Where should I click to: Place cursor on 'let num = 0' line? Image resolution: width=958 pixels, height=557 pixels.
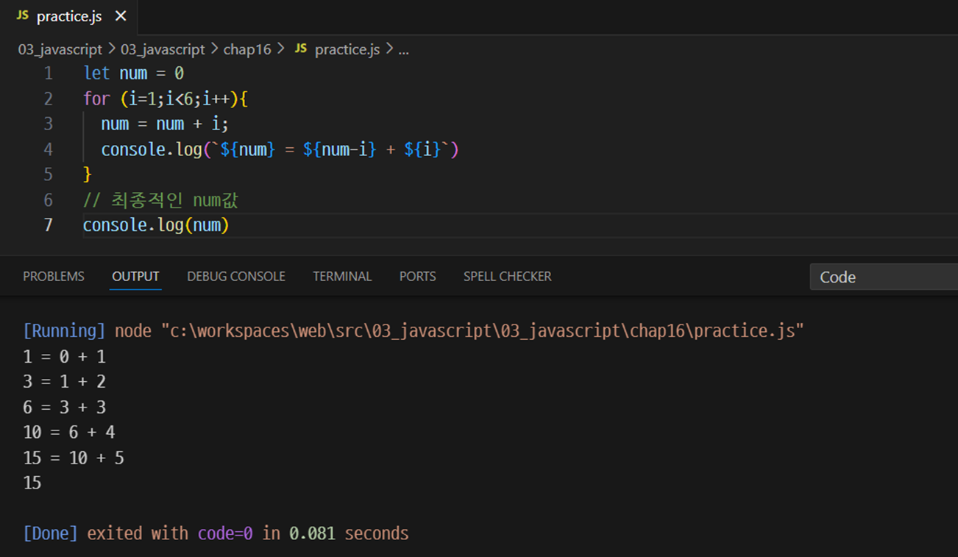click(x=133, y=74)
